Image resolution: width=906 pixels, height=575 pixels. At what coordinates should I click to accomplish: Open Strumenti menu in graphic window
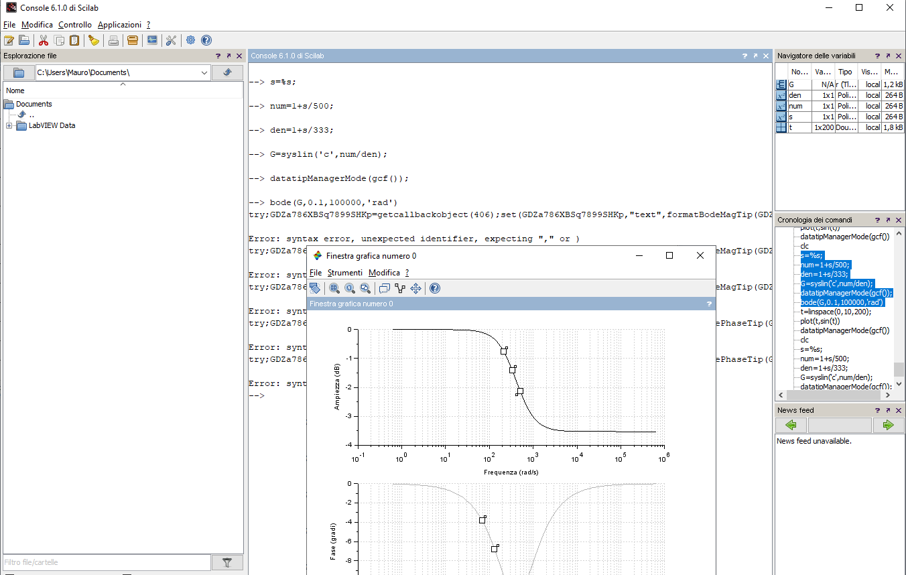pos(344,273)
